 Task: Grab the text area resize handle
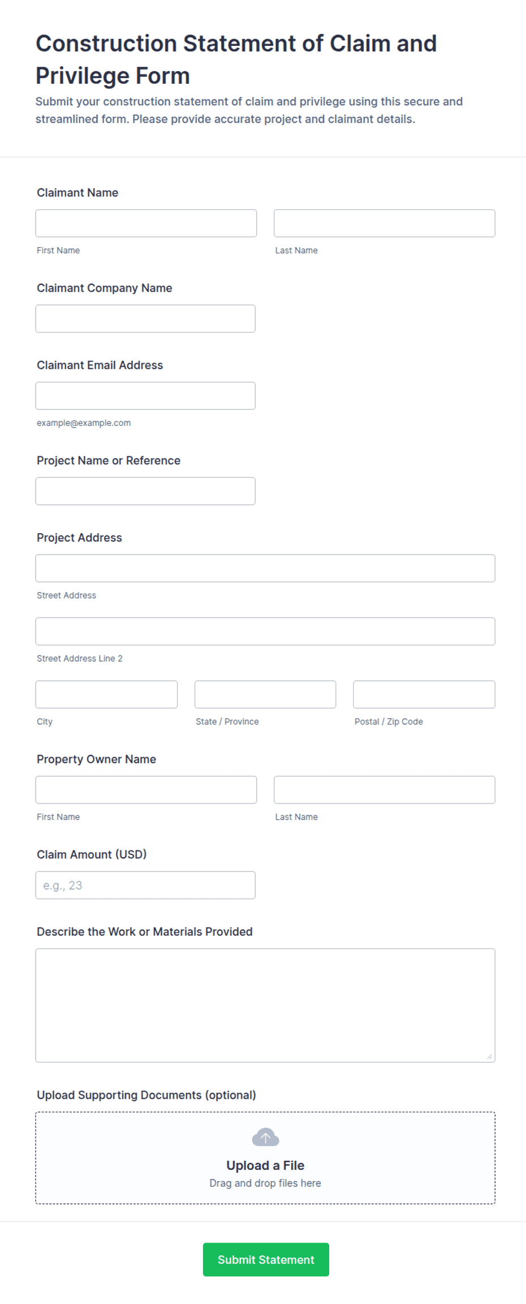[x=490, y=1057]
